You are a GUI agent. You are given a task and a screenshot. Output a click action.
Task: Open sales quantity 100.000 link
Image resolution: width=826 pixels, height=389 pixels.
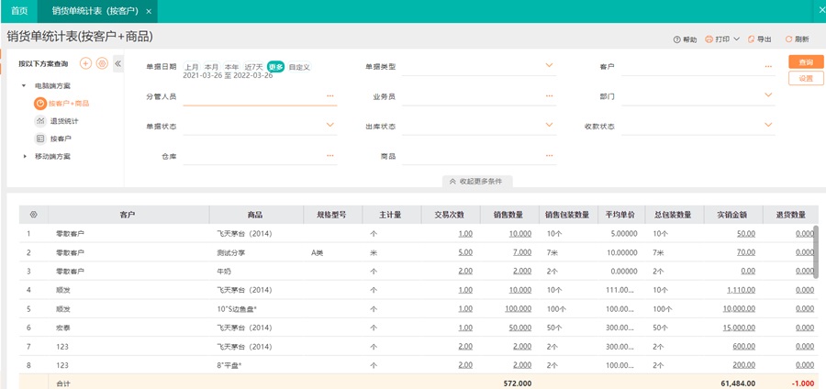coord(518,308)
